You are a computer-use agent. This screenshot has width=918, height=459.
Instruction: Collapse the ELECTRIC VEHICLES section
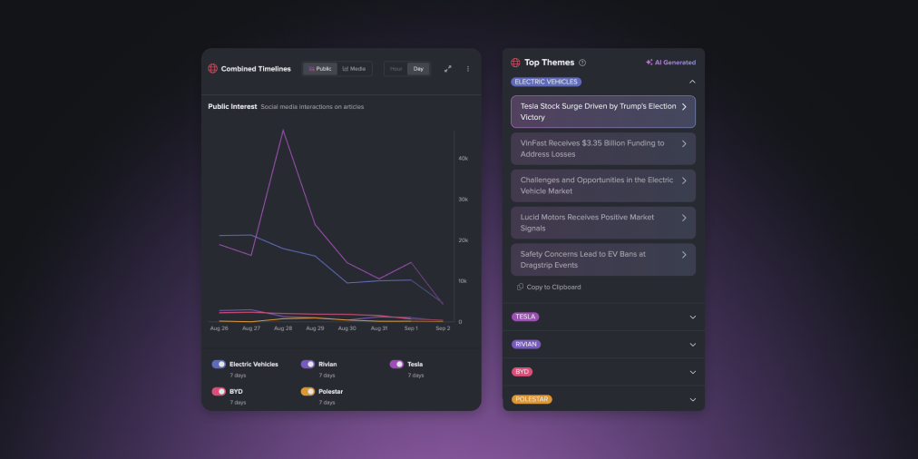pos(692,82)
